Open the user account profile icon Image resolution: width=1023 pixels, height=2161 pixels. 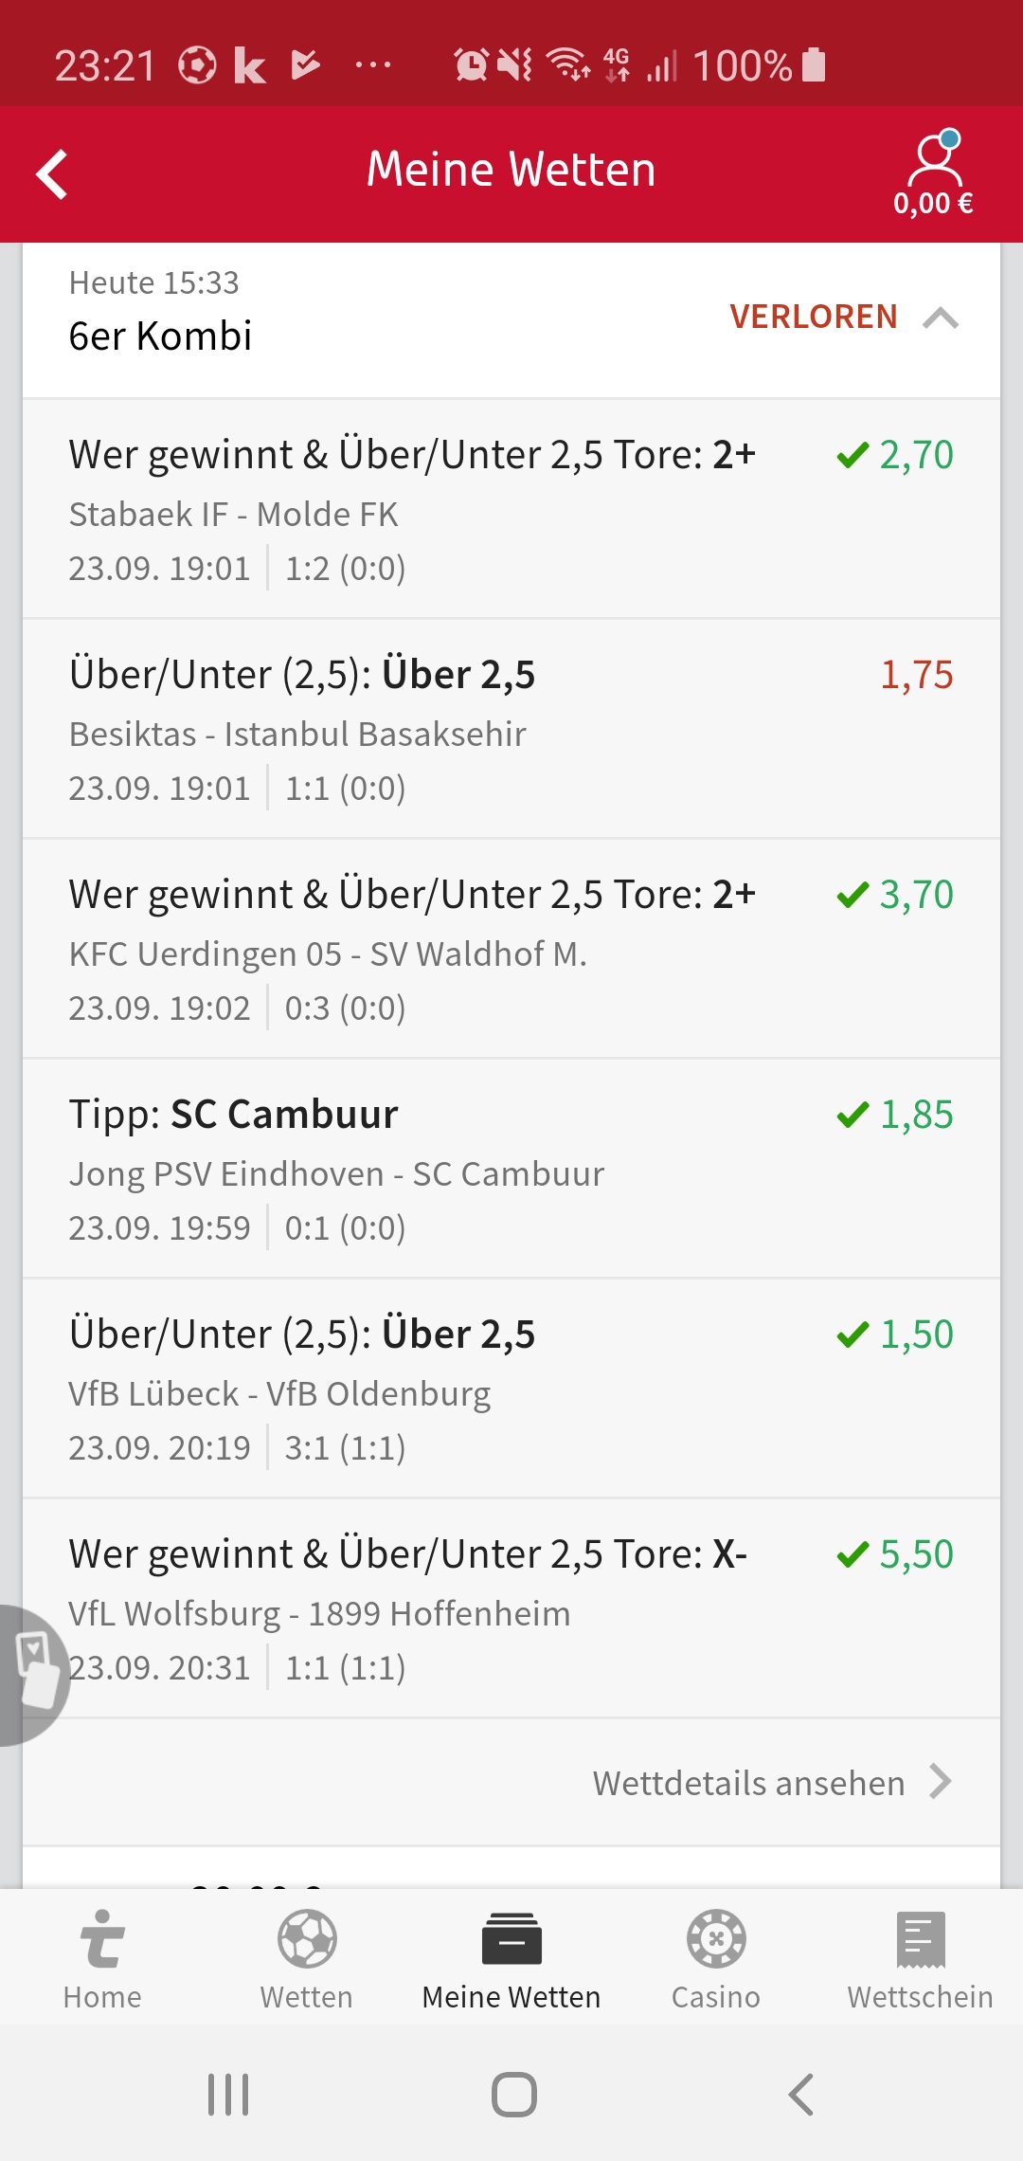coord(935,157)
